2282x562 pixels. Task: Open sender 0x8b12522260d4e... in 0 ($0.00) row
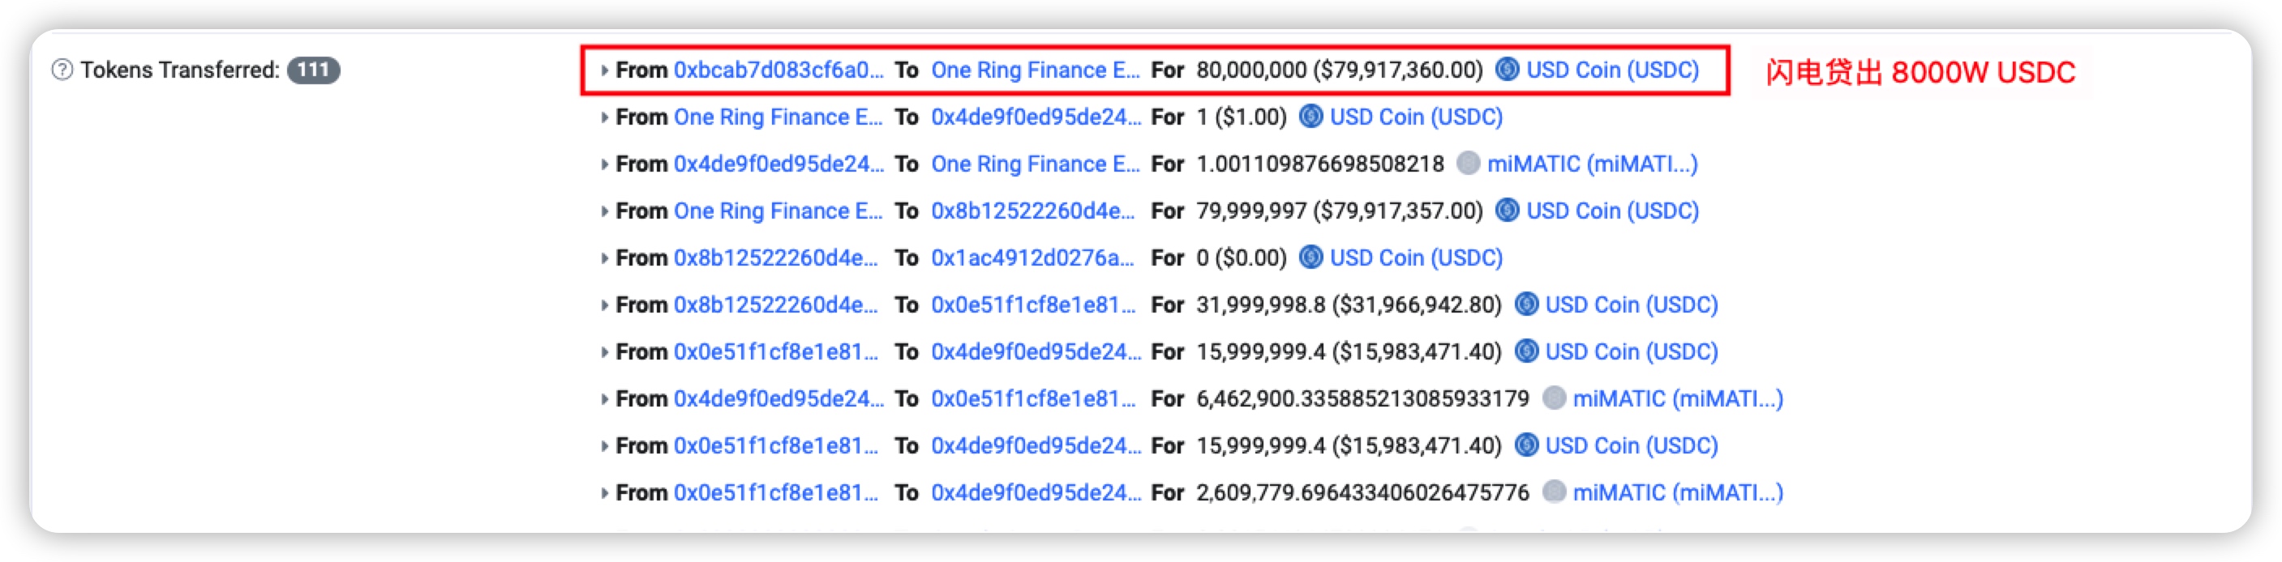(776, 258)
